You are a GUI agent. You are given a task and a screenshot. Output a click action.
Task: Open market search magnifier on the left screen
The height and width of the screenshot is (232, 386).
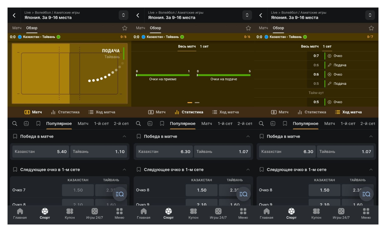coord(15,123)
